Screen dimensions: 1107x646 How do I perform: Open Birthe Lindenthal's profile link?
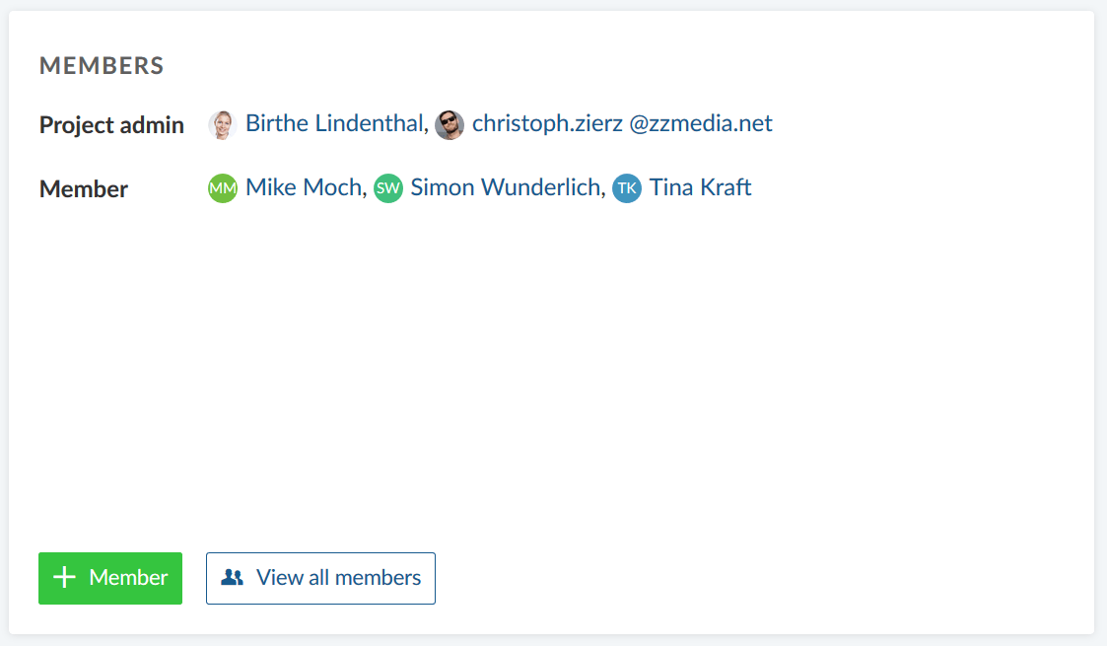coord(334,124)
